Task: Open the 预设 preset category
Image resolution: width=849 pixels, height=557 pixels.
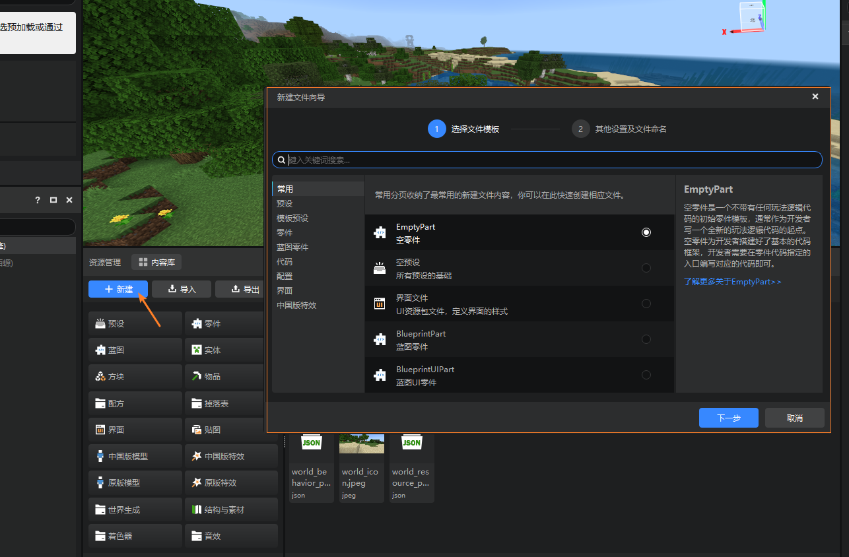Action: click(x=135, y=323)
